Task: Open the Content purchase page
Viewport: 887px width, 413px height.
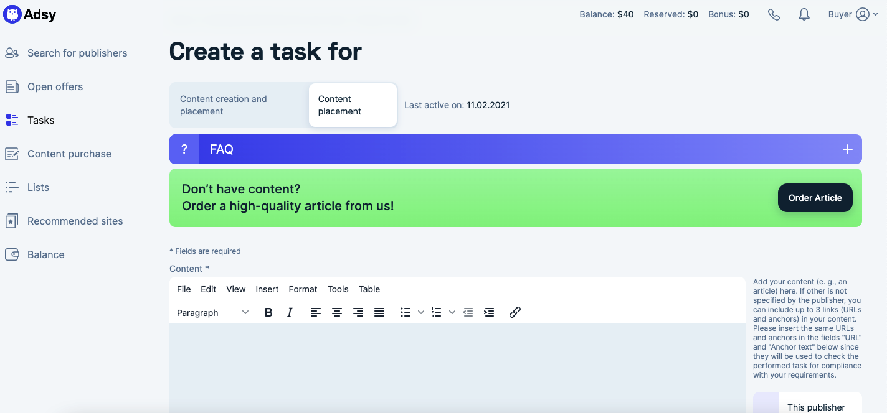Action: coord(69,154)
